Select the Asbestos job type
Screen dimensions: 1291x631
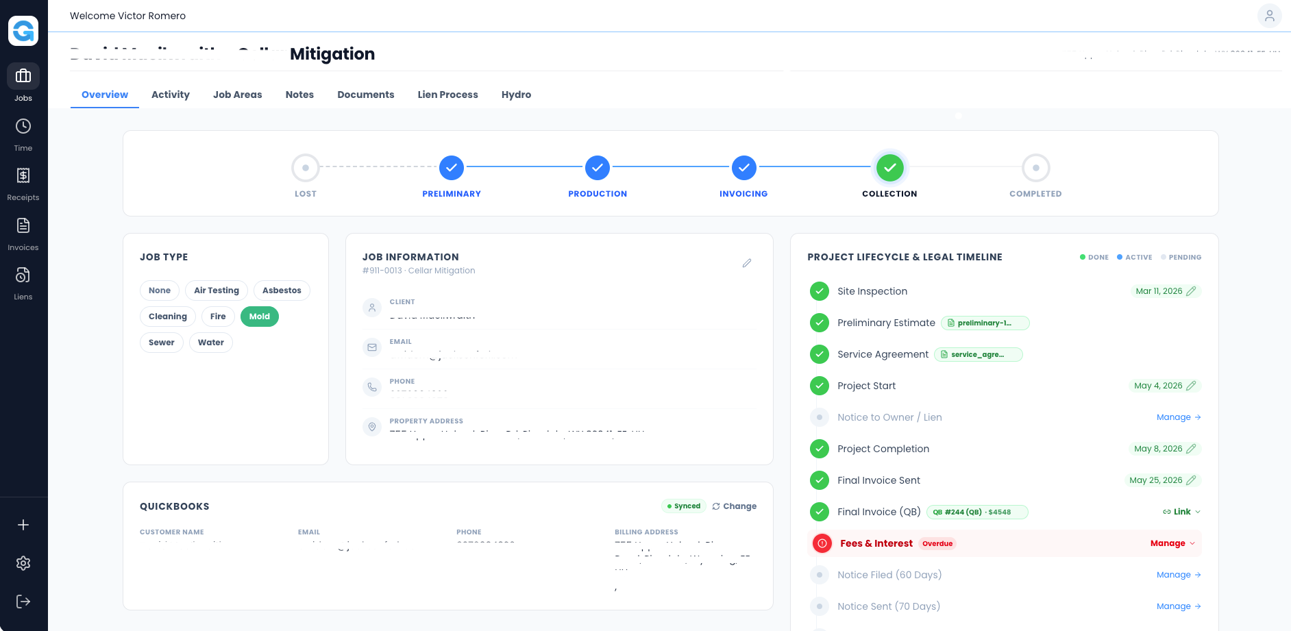pos(282,290)
